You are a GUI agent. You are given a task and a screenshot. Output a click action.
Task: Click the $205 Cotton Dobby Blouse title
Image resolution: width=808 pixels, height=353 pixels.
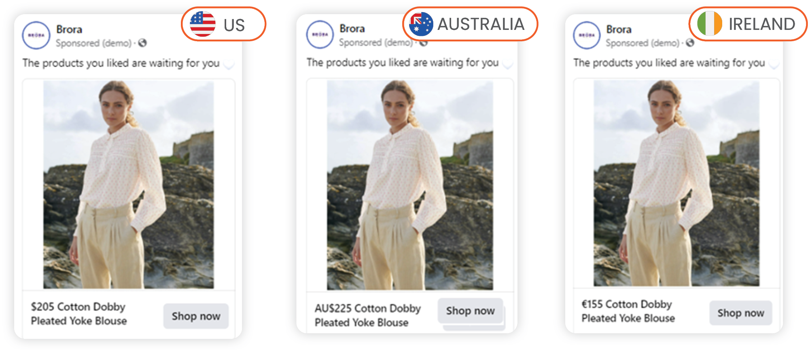point(79,313)
